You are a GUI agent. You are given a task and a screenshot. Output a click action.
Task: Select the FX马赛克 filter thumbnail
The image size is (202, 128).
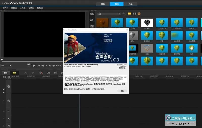click(x=132, y=23)
